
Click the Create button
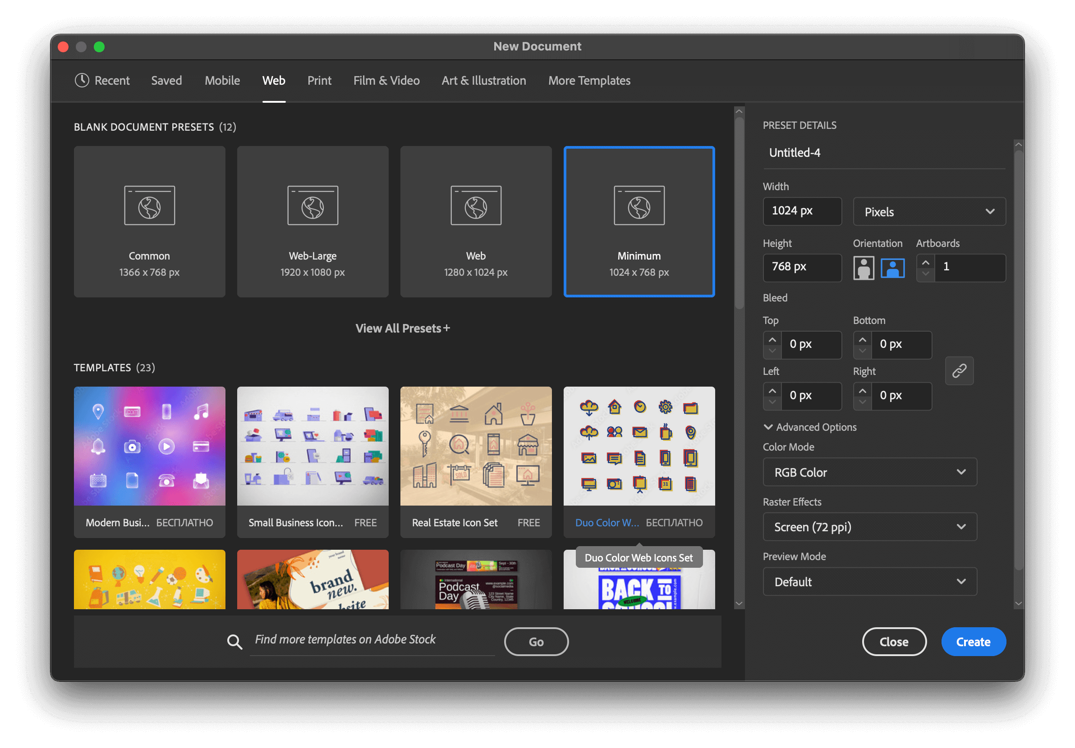[x=974, y=641]
